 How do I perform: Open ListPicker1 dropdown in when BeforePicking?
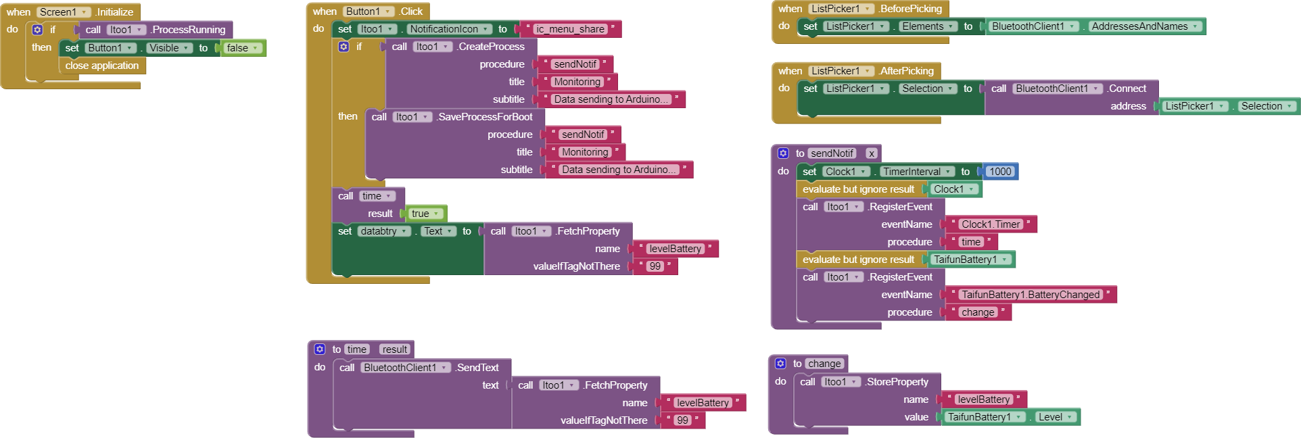coord(841,9)
